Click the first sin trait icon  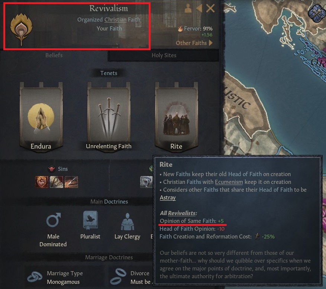pyautogui.click(x=42, y=182)
